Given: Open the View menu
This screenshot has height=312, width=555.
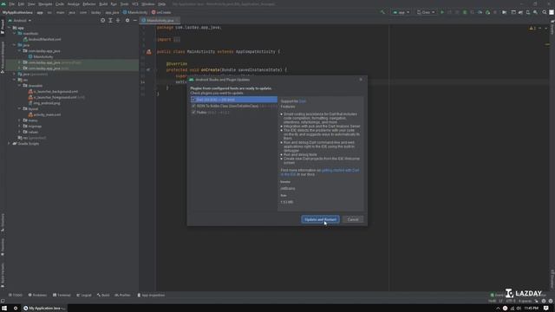Looking at the screenshot, I should (31, 3).
